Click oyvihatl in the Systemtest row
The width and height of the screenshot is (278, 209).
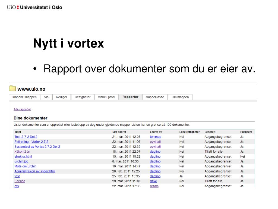155,147
